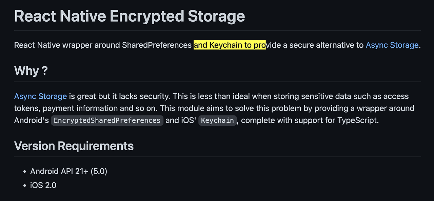This screenshot has width=434, height=201.
Task: Open the Async Storage link under Why heading
Action: pos(41,96)
